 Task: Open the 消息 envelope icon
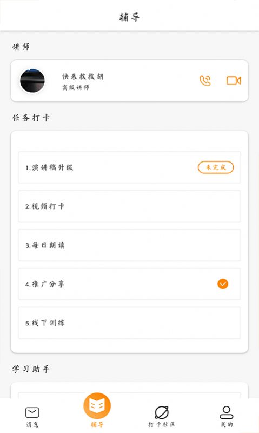pos(32,412)
